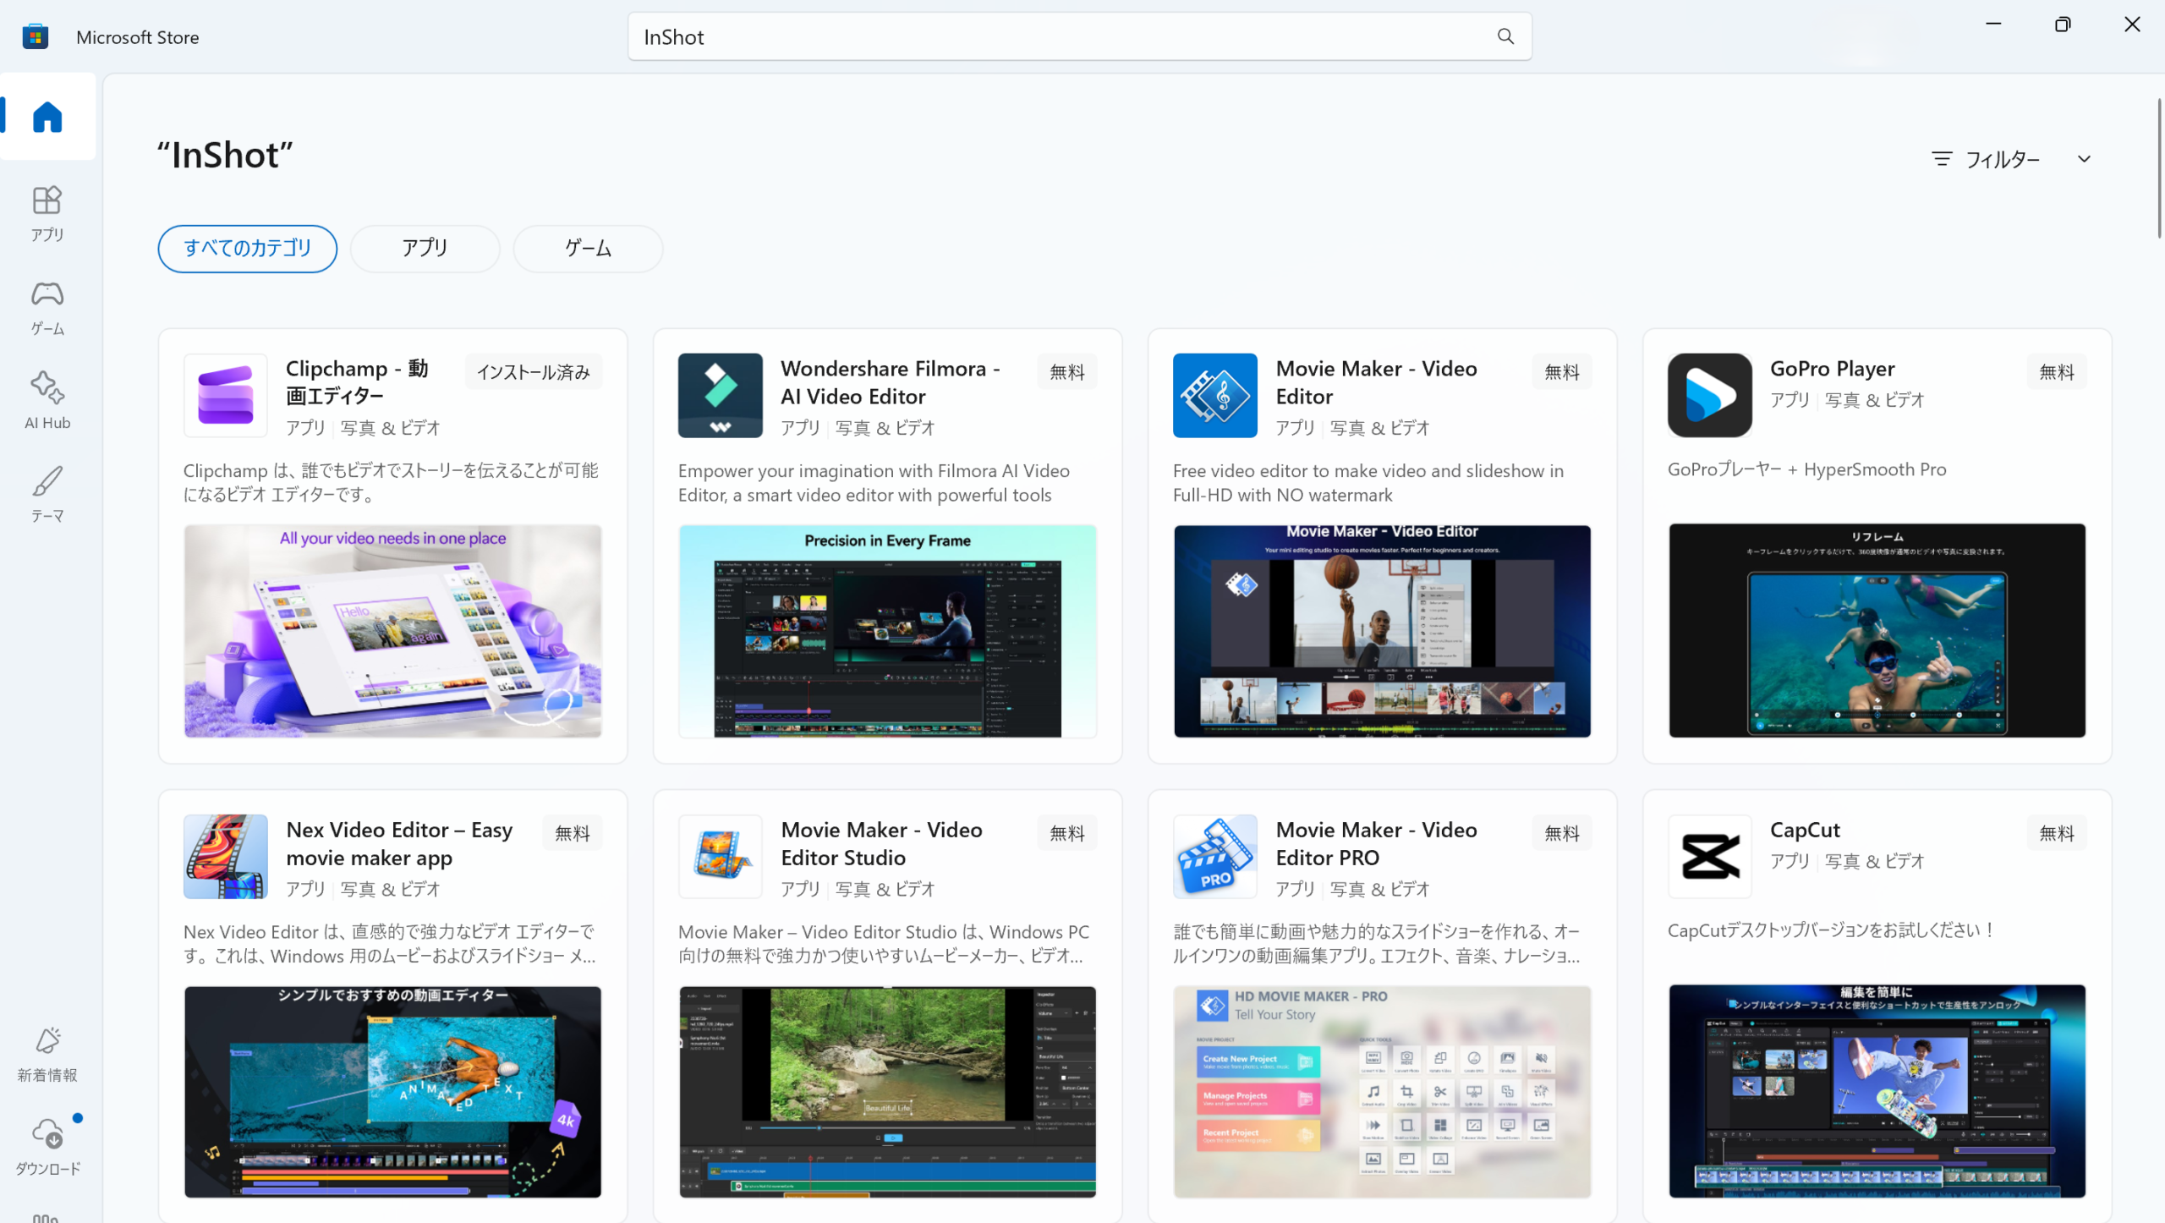The height and width of the screenshot is (1223, 2165).
Task: Open Wondershare Filmora - AI Video Editor title
Action: coord(891,382)
